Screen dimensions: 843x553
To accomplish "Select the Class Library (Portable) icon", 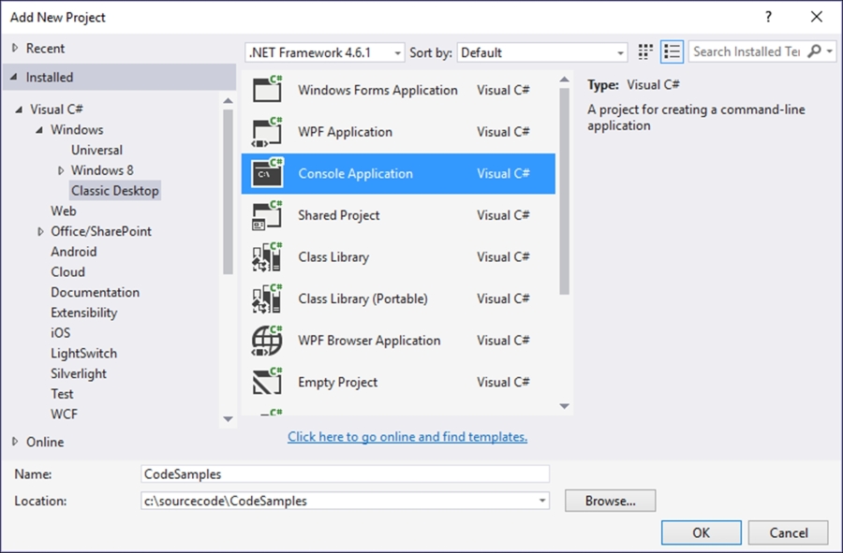I will [267, 298].
